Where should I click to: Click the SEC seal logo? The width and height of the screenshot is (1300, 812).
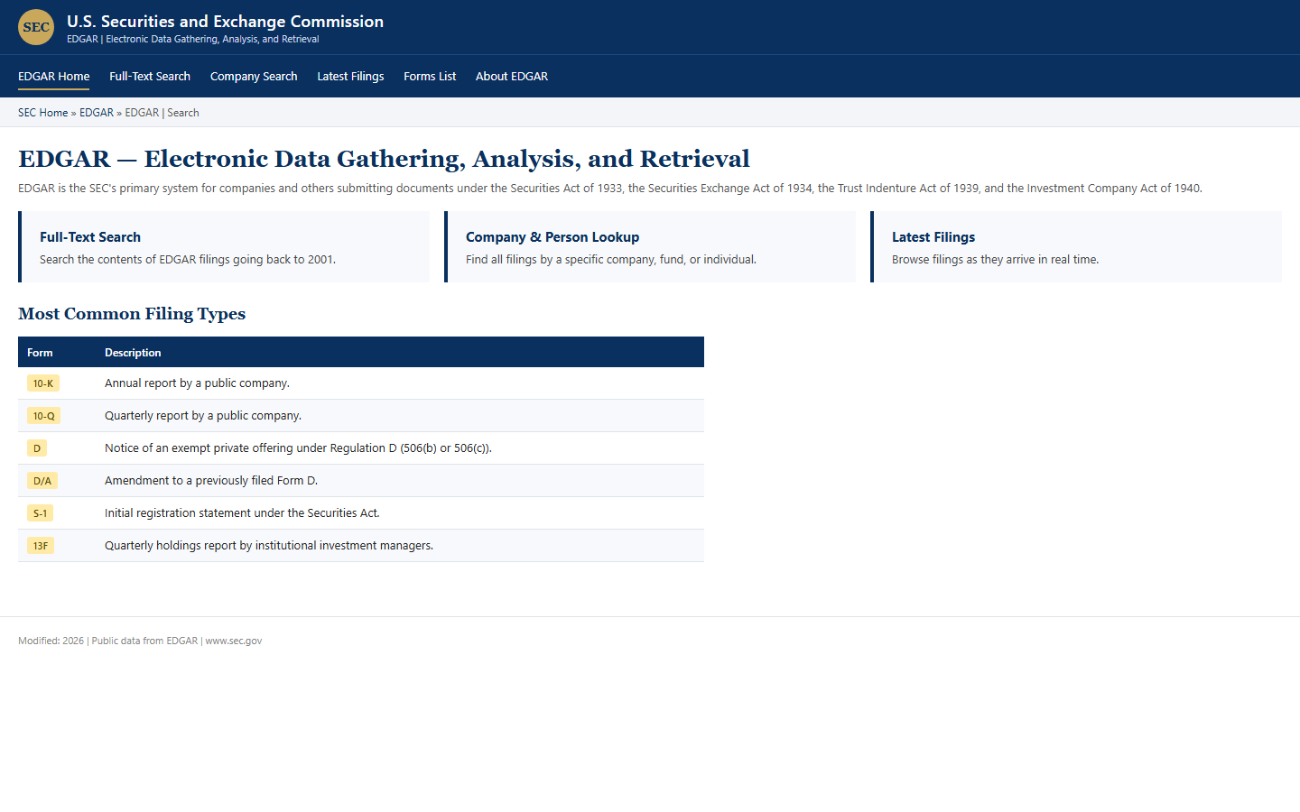36,27
